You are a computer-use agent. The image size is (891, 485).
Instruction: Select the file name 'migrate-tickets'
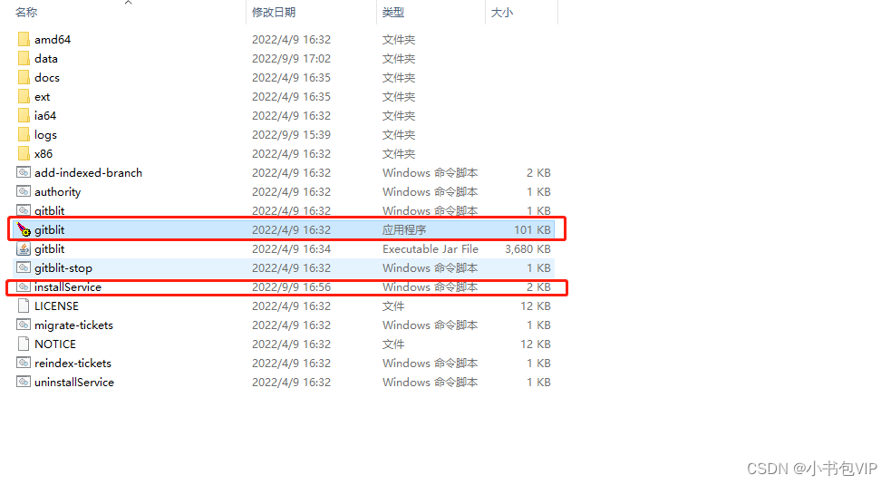(x=73, y=325)
